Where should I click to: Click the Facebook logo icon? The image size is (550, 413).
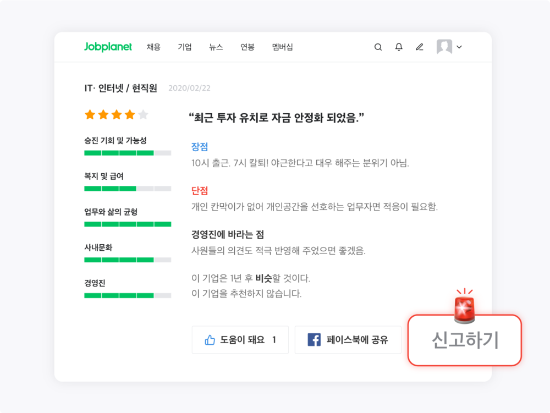click(314, 340)
